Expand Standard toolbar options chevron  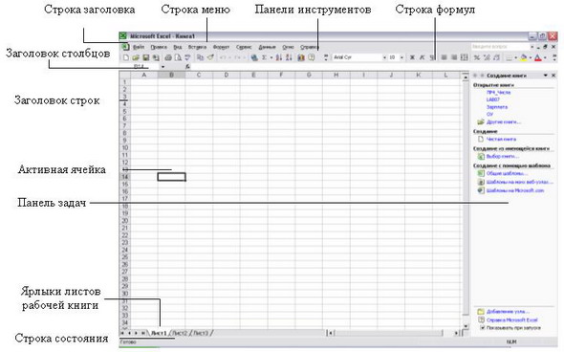pos(326,57)
